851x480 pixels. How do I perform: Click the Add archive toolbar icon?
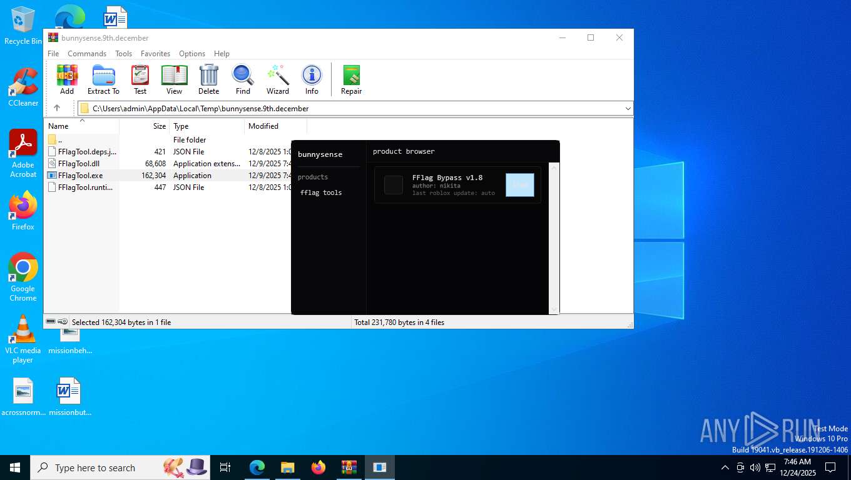click(67, 79)
